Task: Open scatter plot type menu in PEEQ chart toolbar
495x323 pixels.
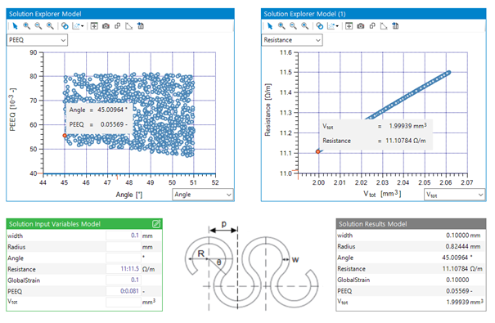Action: coord(78,26)
